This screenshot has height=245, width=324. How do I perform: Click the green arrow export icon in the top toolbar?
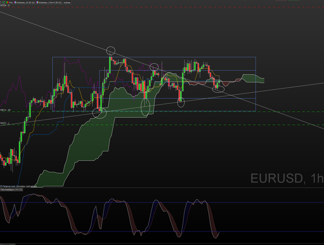[x=4, y=3]
